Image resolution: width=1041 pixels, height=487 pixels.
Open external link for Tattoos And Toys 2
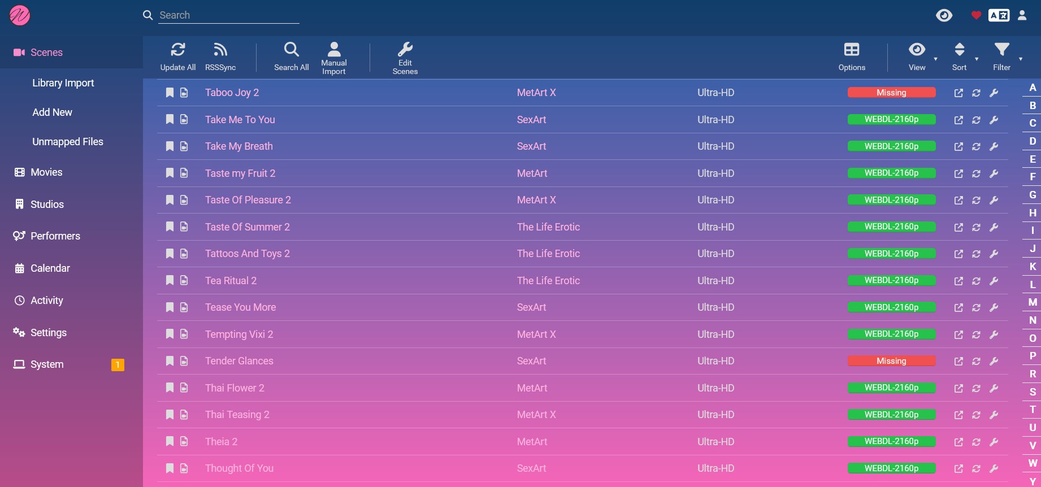(x=958, y=254)
